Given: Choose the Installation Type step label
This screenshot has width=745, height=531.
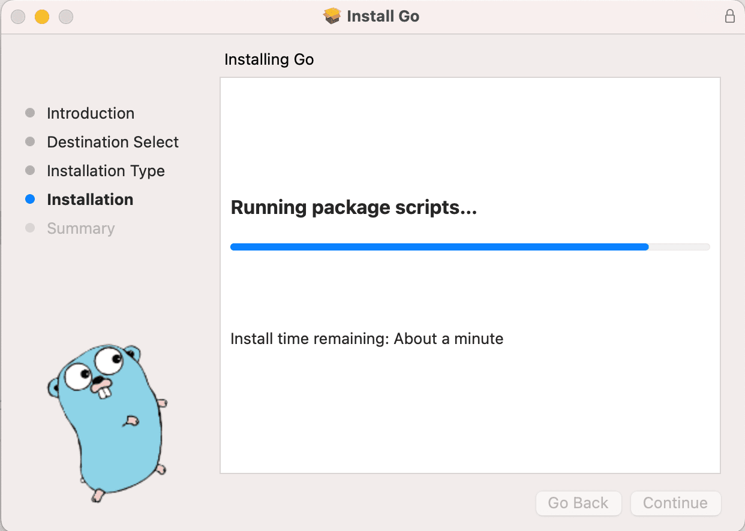Looking at the screenshot, I should (106, 171).
